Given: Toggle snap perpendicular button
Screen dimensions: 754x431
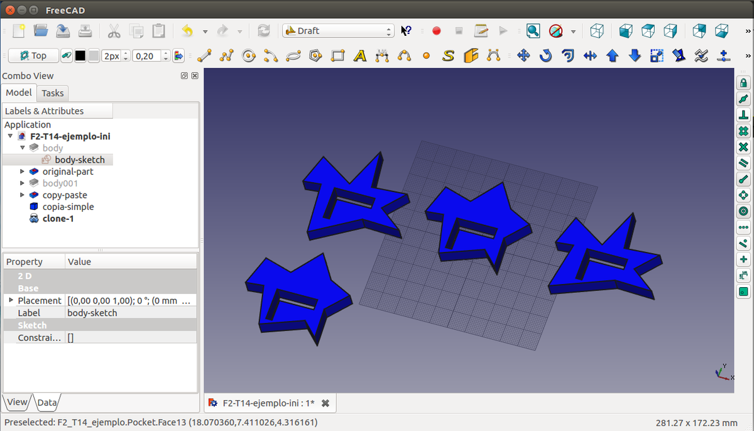Looking at the screenshot, I should [743, 115].
